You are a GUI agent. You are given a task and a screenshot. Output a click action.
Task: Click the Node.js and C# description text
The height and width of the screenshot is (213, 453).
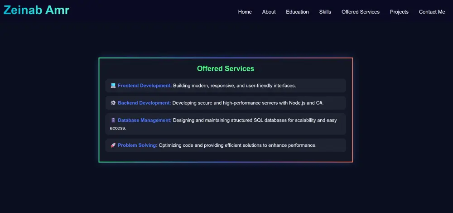coord(248,103)
